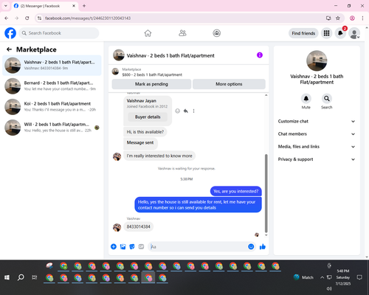Click the message 'Hi, is this available?'

[145, 132]
